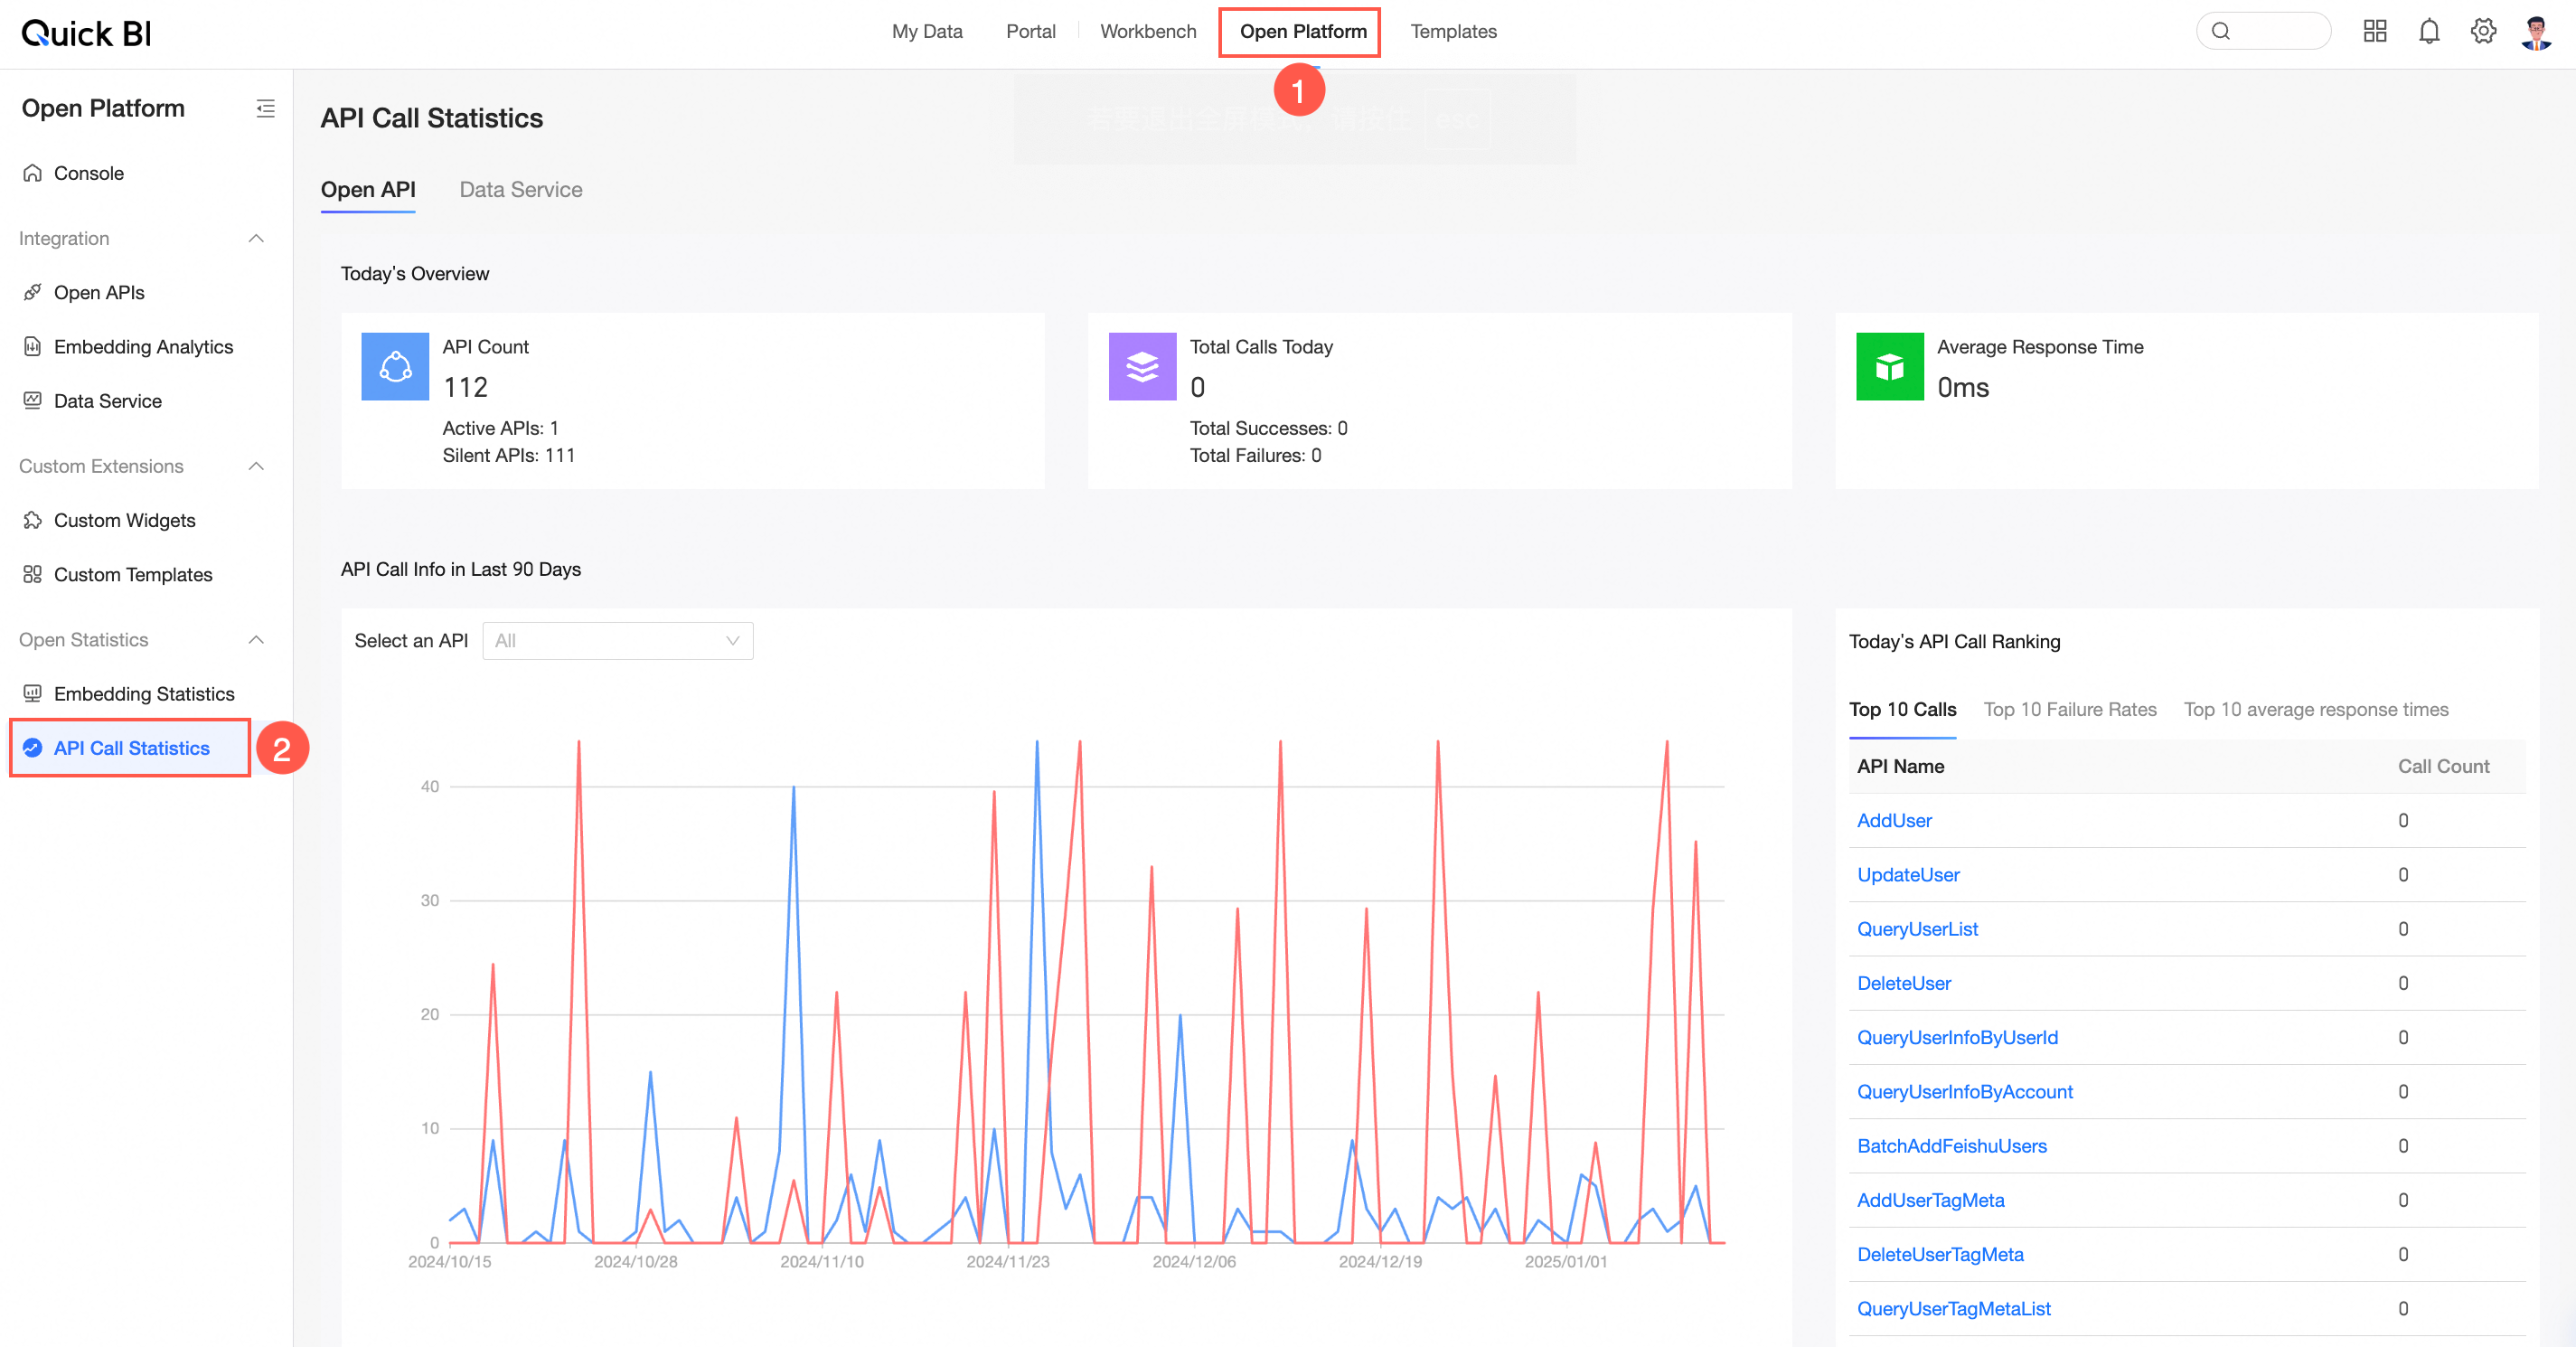Go to My Data
This screenshot has width=2576, height=1347.
coord(927,31)
